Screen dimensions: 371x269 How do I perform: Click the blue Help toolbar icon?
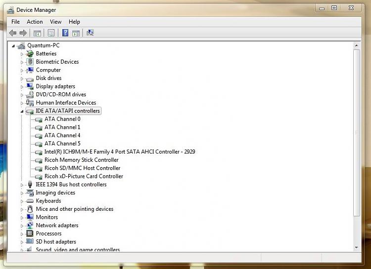[x=65, y=33]
